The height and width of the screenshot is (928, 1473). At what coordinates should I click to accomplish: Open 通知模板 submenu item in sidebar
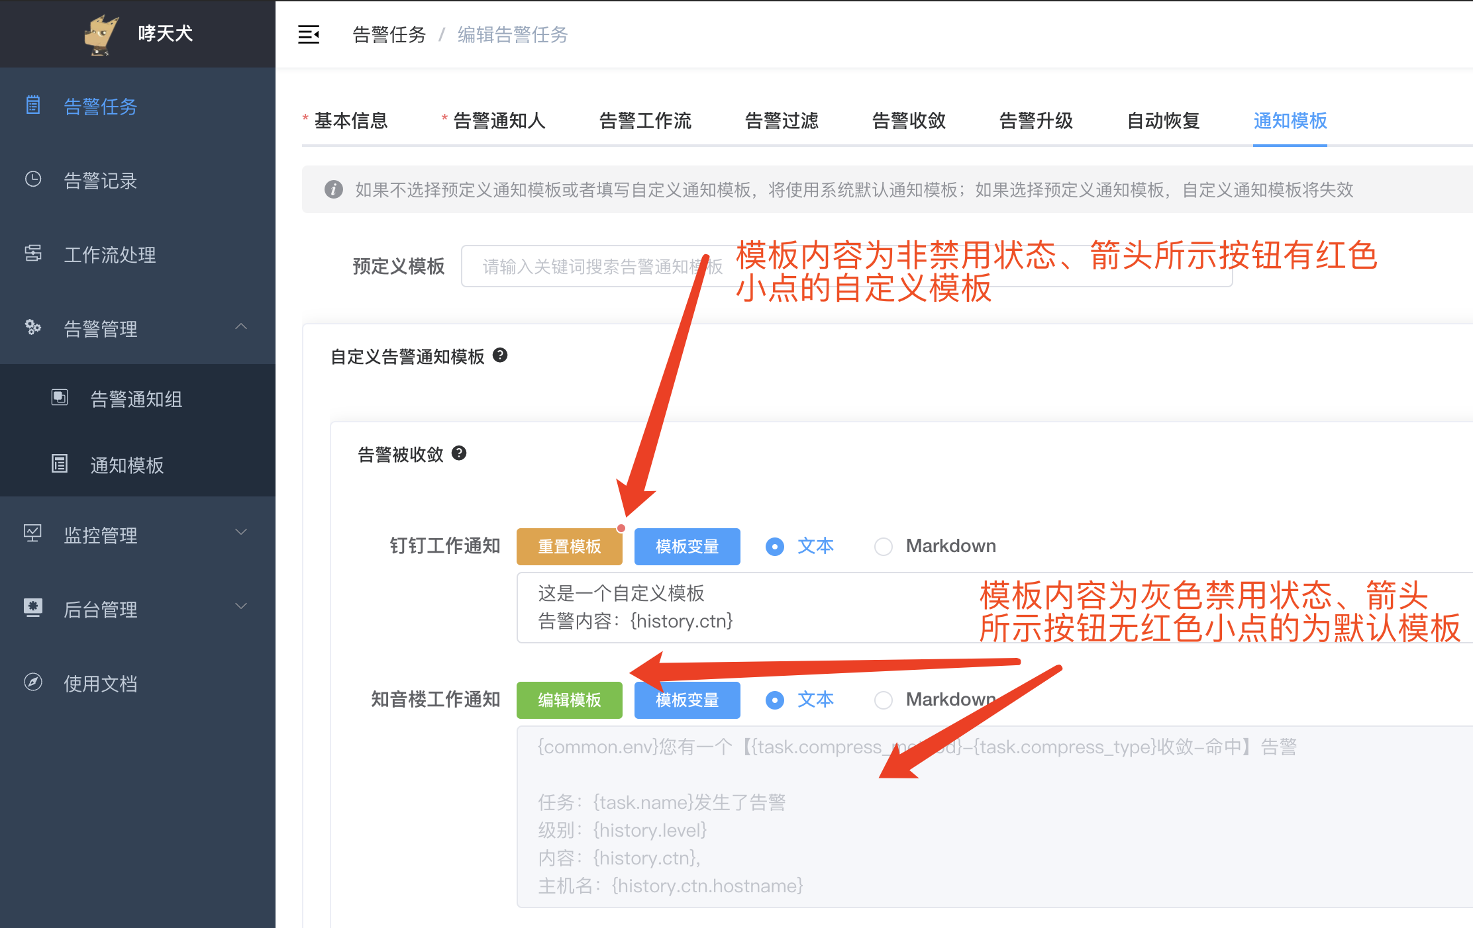coord(138,465)
